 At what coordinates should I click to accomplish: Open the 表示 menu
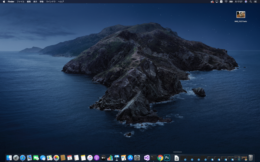[35, 1]
